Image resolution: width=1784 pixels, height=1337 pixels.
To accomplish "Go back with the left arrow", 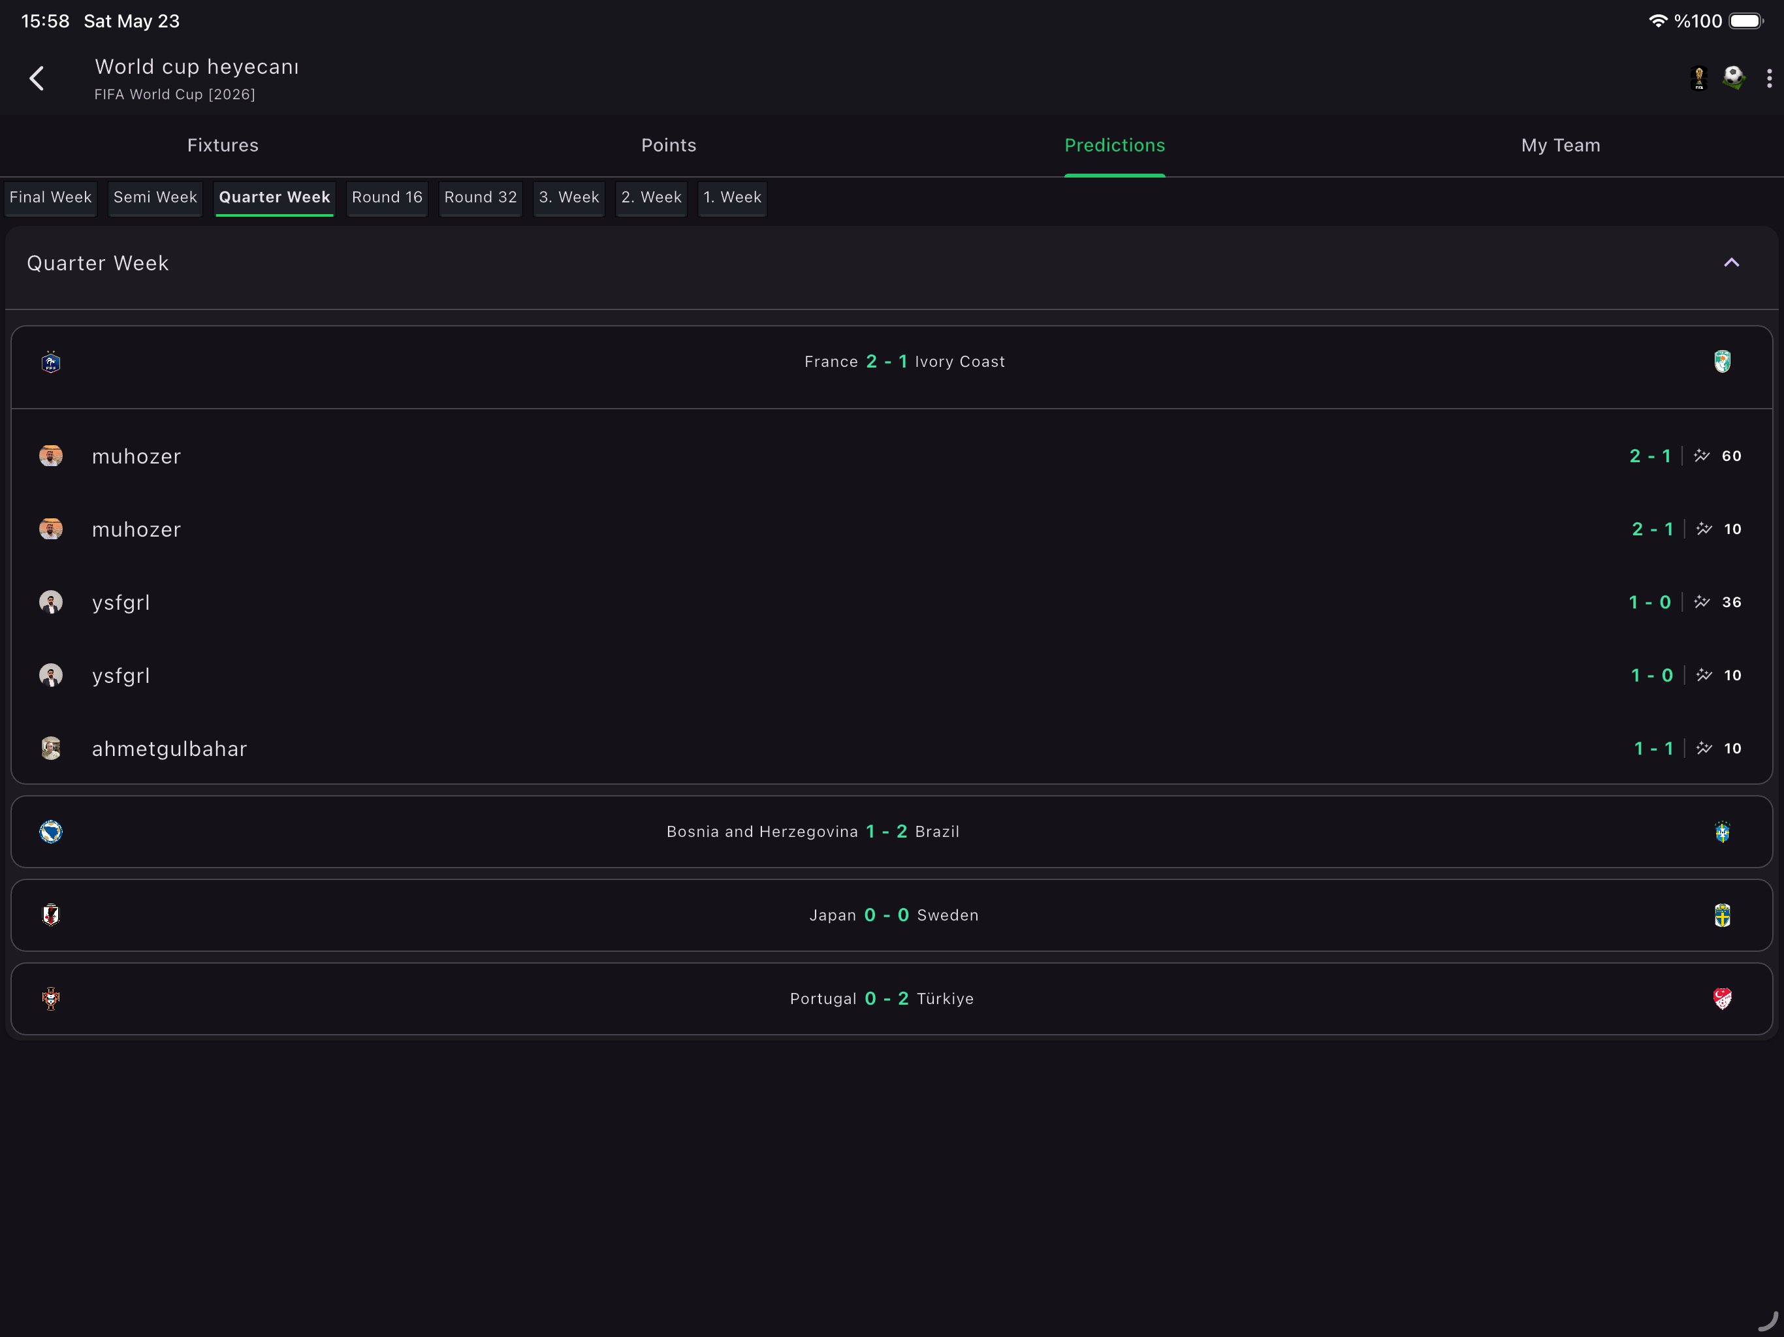I will coord(37,78).
